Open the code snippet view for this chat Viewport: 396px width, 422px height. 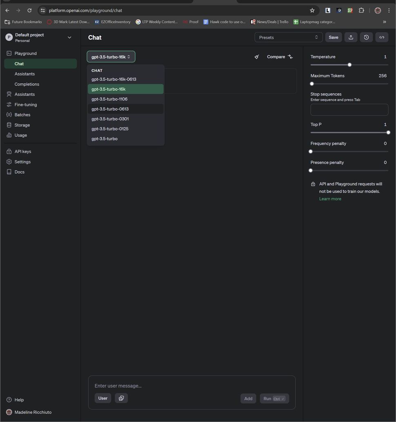click(x=381, y=37)
